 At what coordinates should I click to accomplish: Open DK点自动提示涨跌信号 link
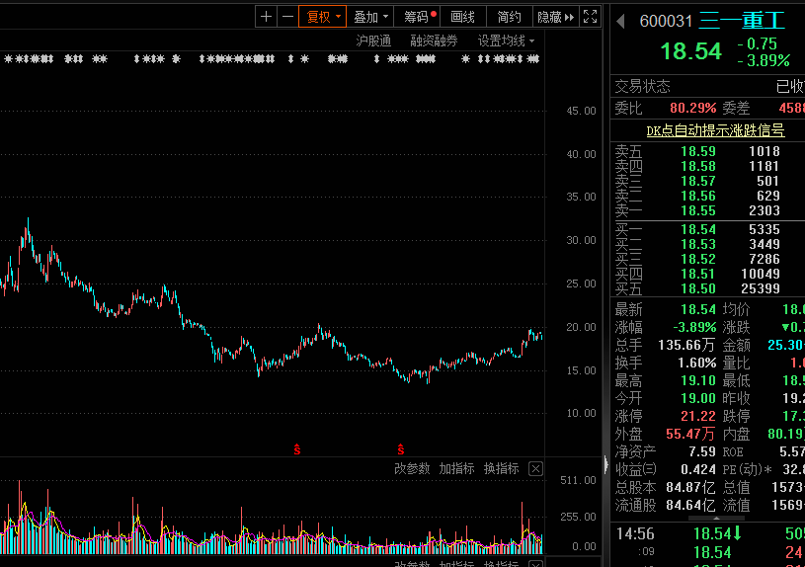[715, 130]
